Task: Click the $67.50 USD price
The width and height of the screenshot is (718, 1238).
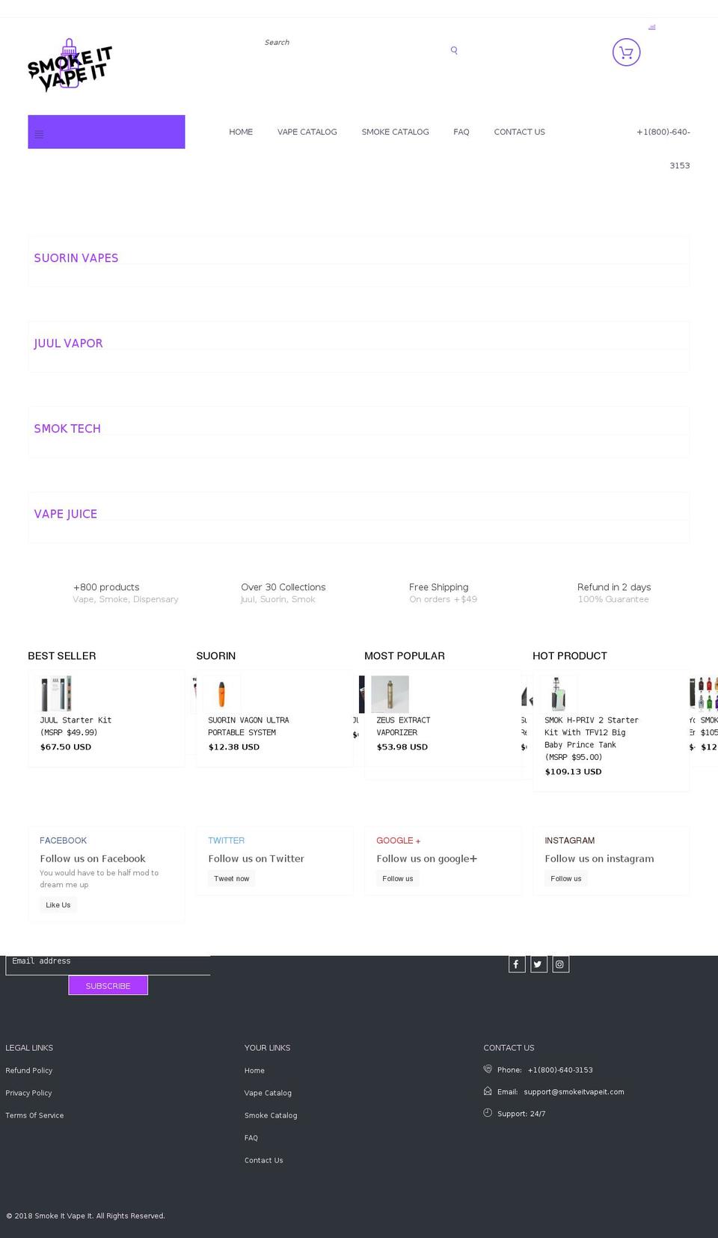Action: coord(66,747)
